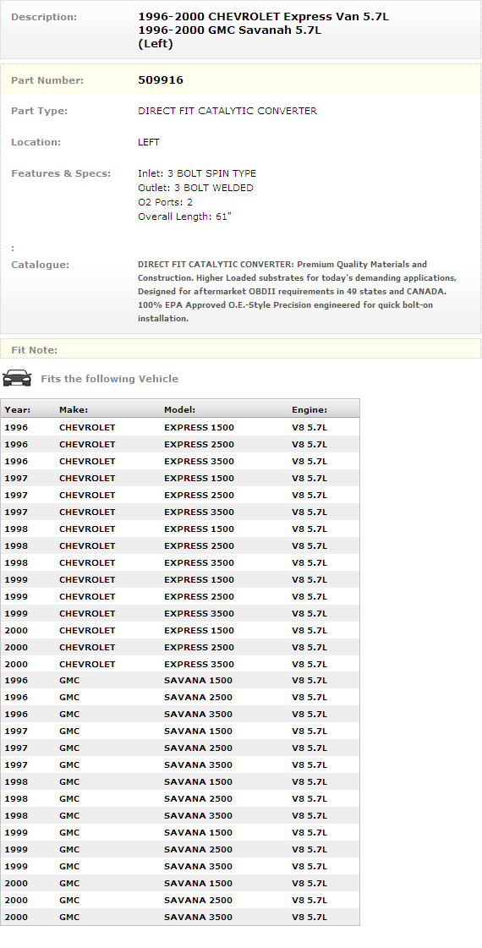Viewport: 482px width, 948px height.
Task: Click the Model column header
Action: tap(179, 410)
